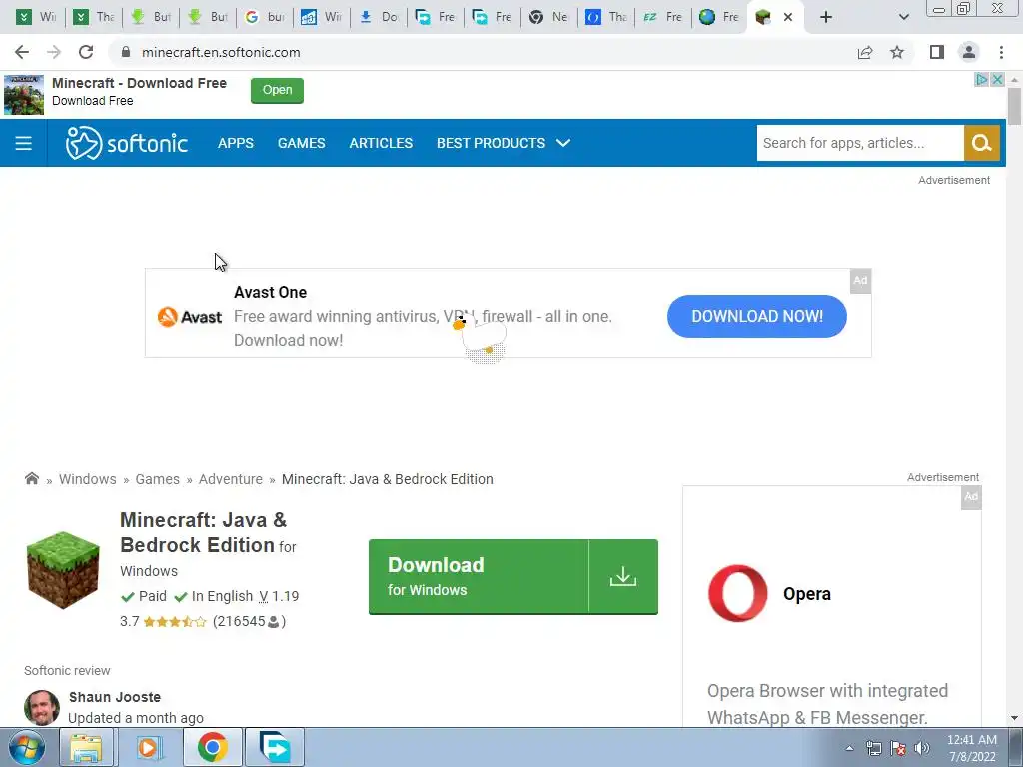Open the fourth taskbar app with arrow icon
This screenshot has width=1023, height=767.
(x=274, y=747)
